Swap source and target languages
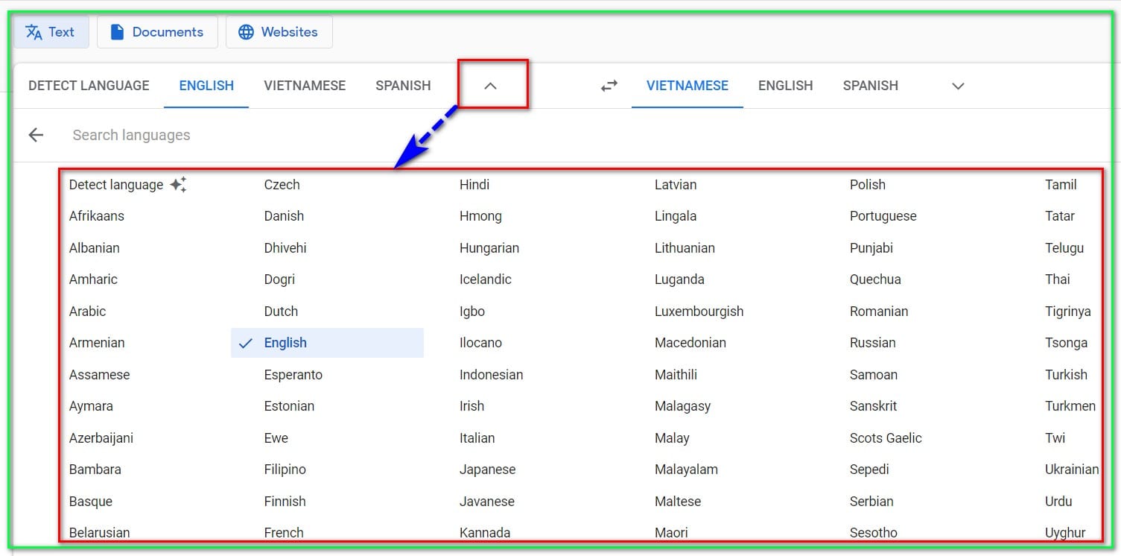 609,86
